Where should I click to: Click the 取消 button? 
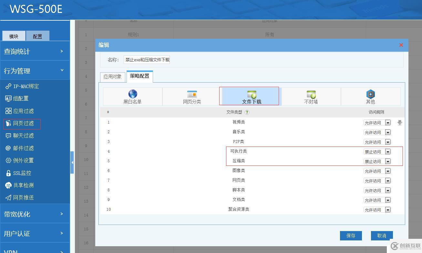point(382,236)
